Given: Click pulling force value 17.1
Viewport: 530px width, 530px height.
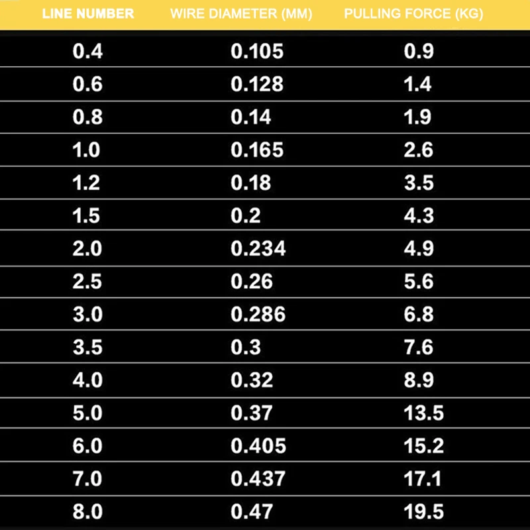Looking at the screenshot, I should click(423, 479).
